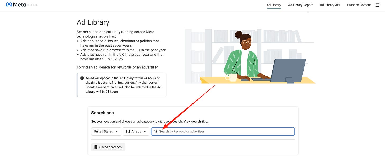The width and height of the screenshot is (385, 167).
Task: Expand the United States country dropdown
Action: coord(106,131)
